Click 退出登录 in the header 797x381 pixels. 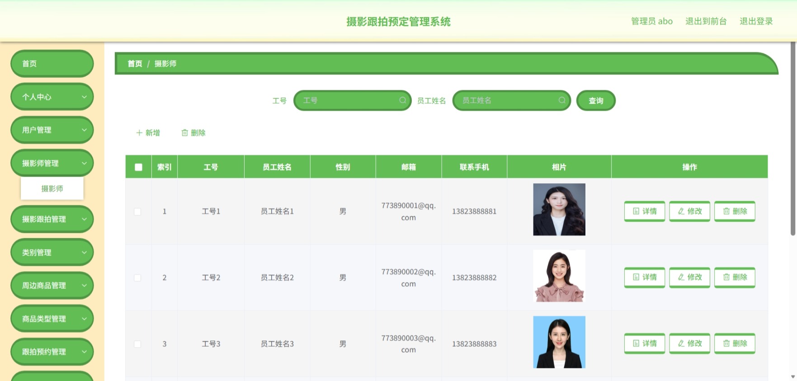click(x=756, y=21)
